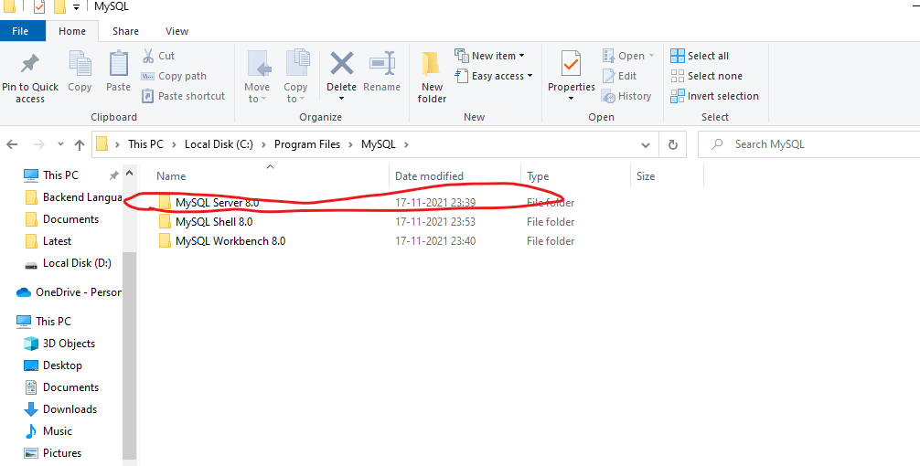Click This PC in the address breadcrumb

tap(145, 144)
